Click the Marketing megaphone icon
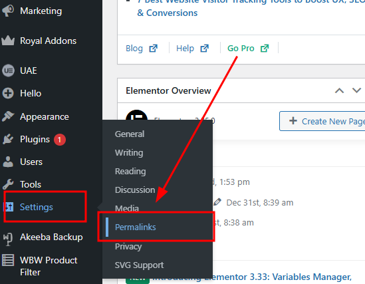Screen dimensions: 365x284 8,11
